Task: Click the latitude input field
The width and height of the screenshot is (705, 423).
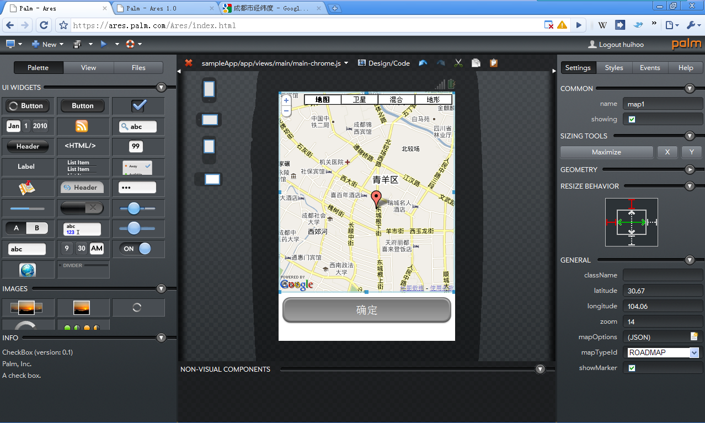Action: [662, 291]
